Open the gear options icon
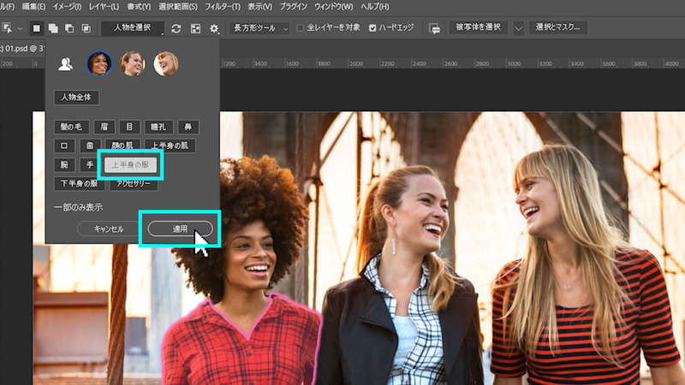This screenshot has width=685, height=385. click(213, 28)
